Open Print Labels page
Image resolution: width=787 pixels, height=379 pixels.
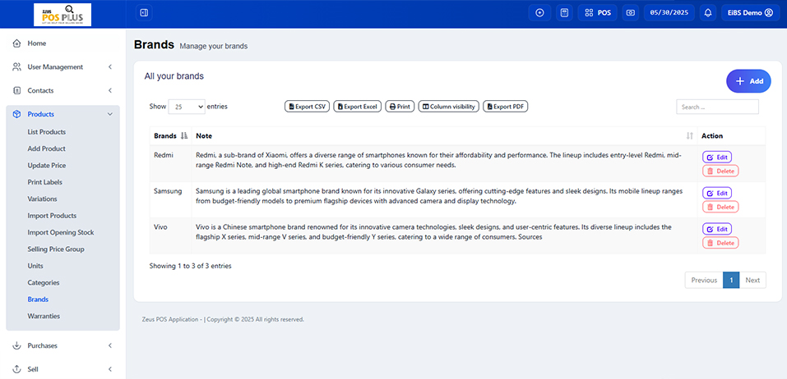pos(45,182)
